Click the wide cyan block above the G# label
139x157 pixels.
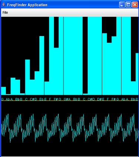coord(73,56)
